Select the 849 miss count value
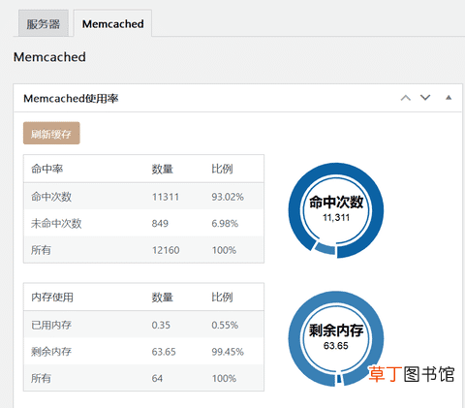The width and height of the screenshot is (465, 408). coord(160,224)
